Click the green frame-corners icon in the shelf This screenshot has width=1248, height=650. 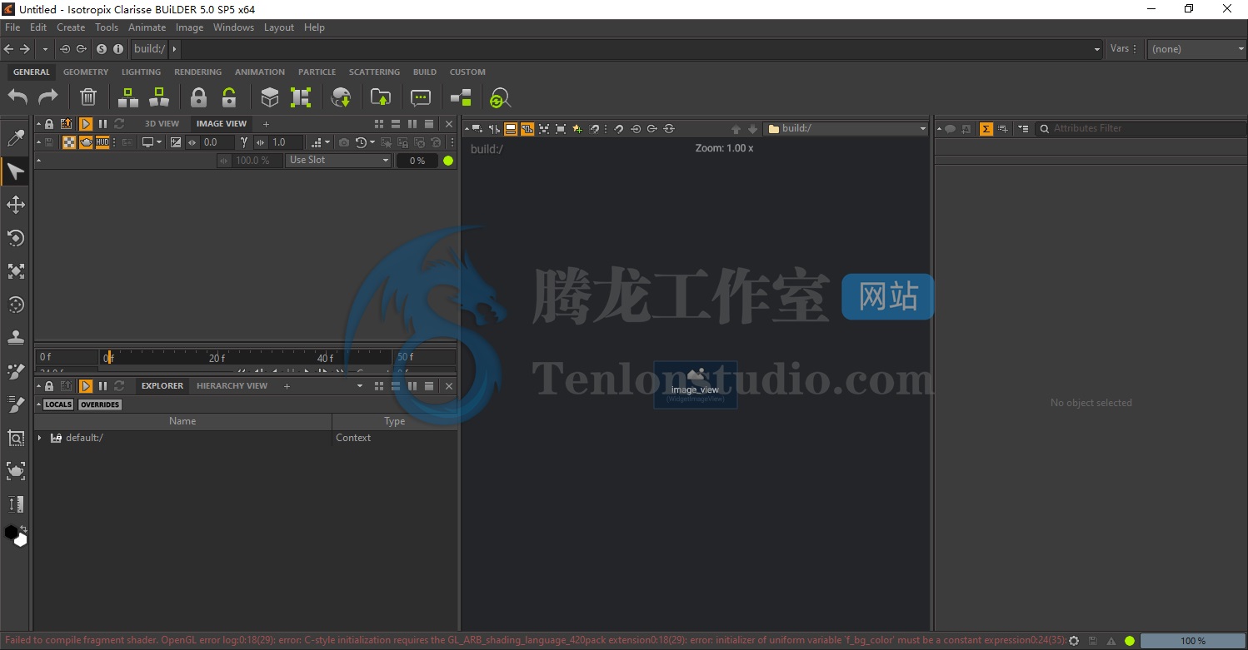[x=301, y=97]
